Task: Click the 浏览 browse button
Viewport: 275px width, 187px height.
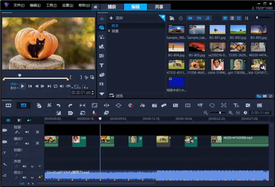Action: tap(116, 96)
